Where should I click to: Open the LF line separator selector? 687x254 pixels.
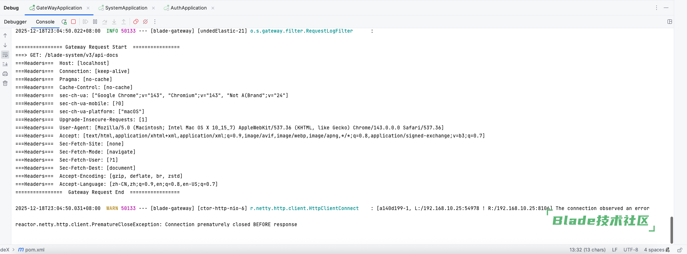coord(615,250)
